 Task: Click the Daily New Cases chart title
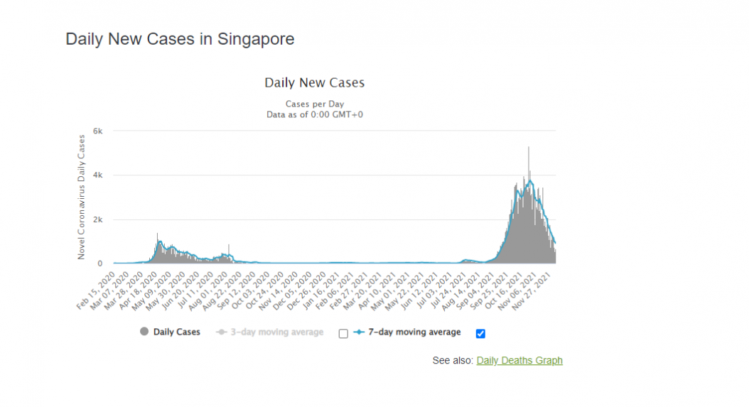(314, 82)
